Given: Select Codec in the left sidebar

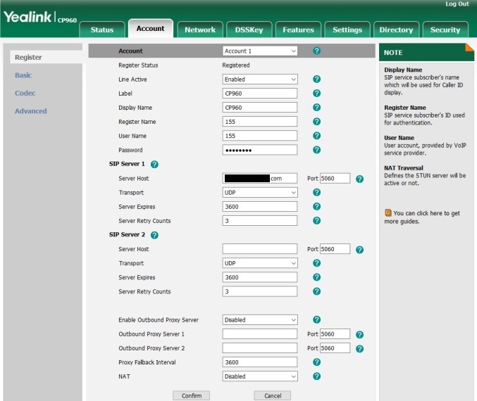Looking at the screenshot, I should [25, 93].
